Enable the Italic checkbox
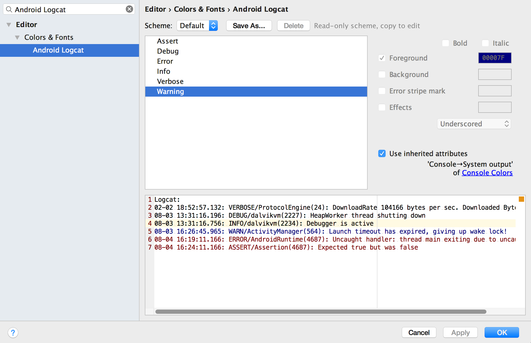Screen dimensions: 531x343 click(x=485, y=43)
